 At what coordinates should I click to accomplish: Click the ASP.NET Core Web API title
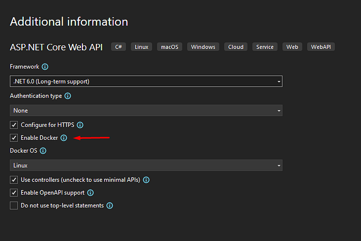coord(56,47)
